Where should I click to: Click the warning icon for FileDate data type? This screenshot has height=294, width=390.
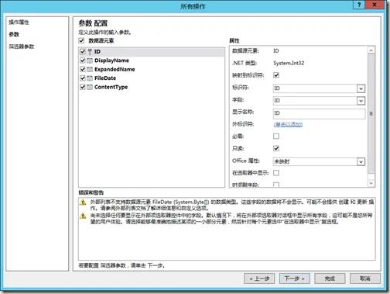[x=83, y=202]
